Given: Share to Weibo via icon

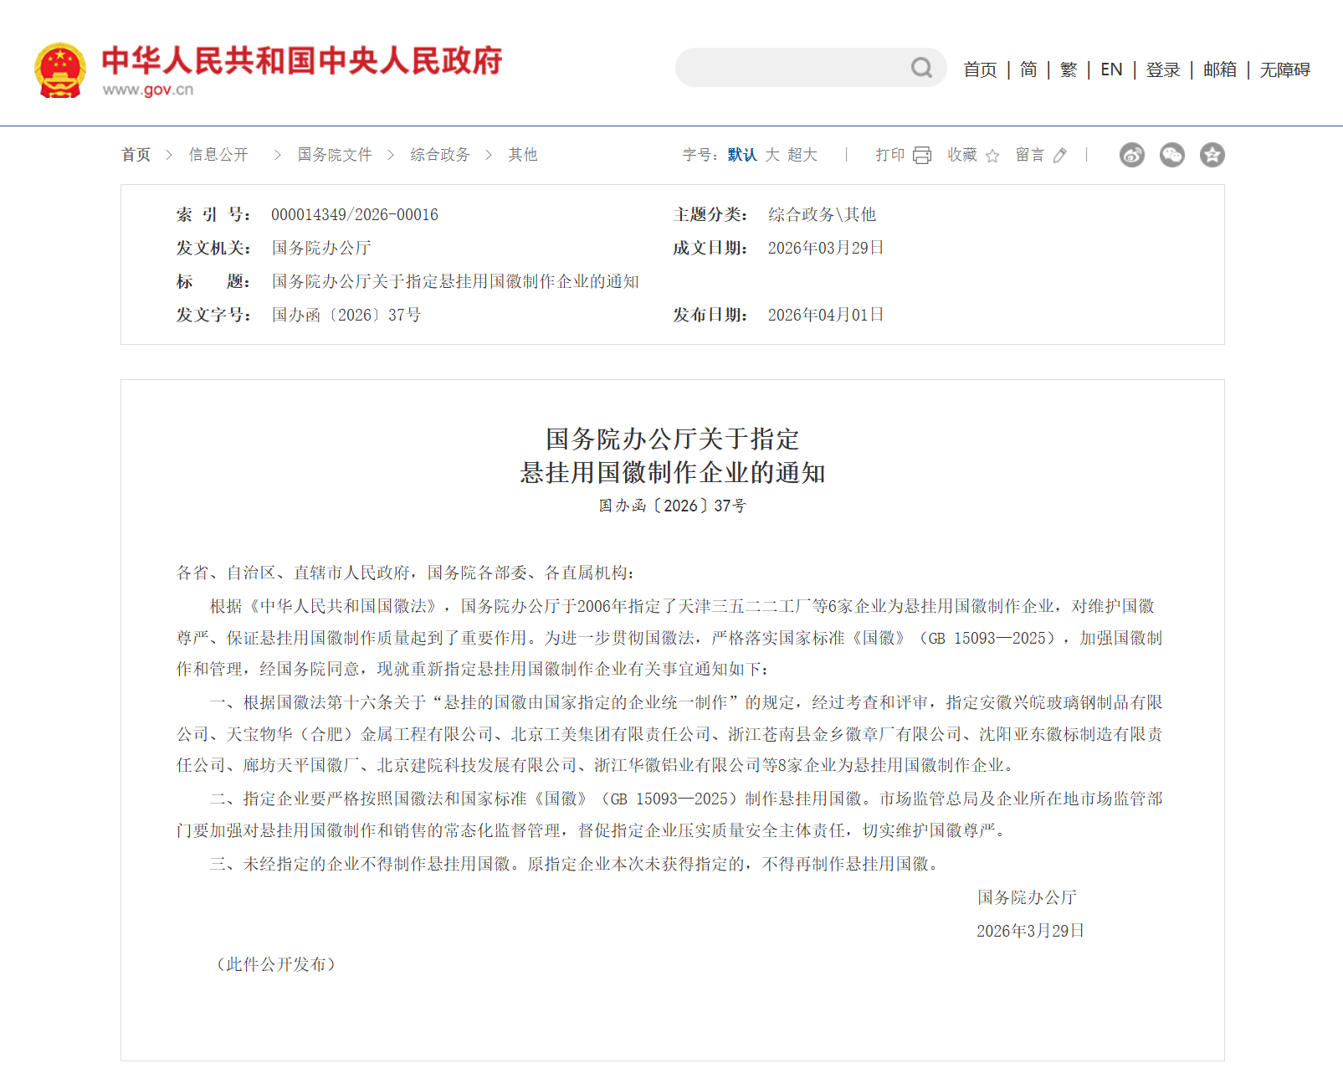Looking at the screenshot, I should (1131, 155).
